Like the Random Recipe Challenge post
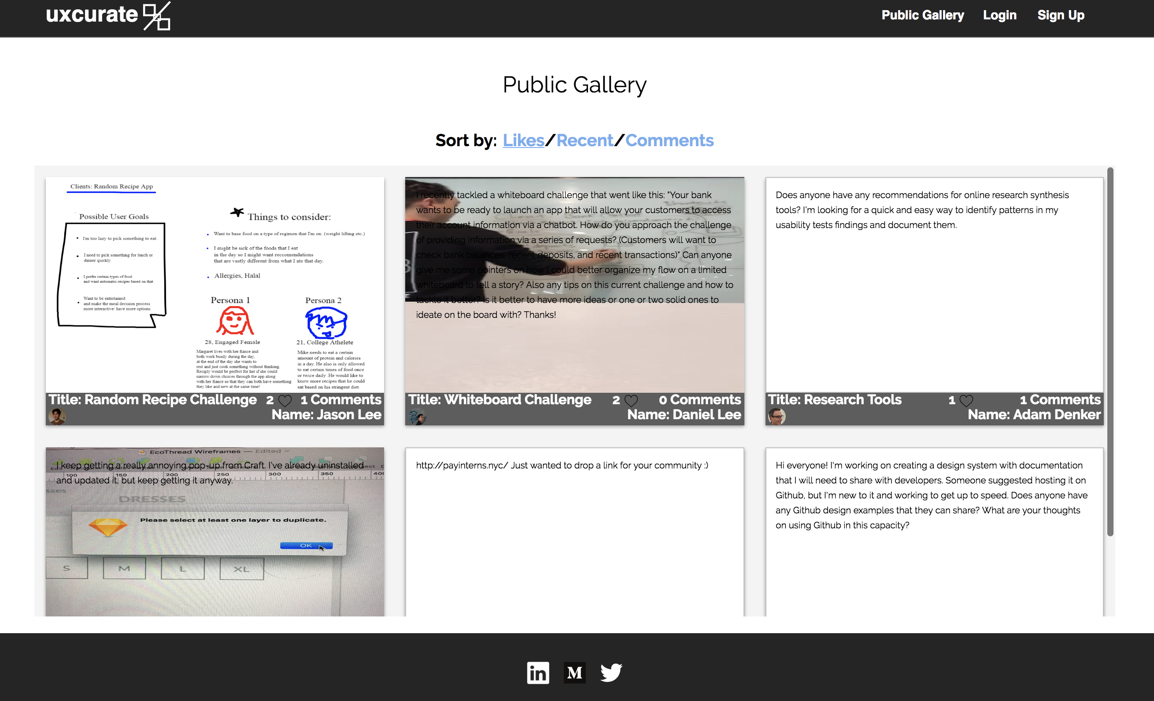 coord(285,400)
